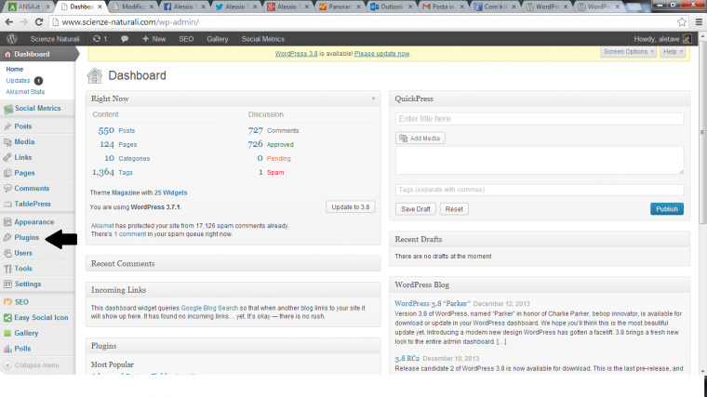Toggle the Recent Comments widget header
707x397 pixels.
tap(233, 264)
